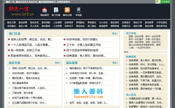
Task: Go to 励志书籍 navigation item
Action: click(138, 26)
